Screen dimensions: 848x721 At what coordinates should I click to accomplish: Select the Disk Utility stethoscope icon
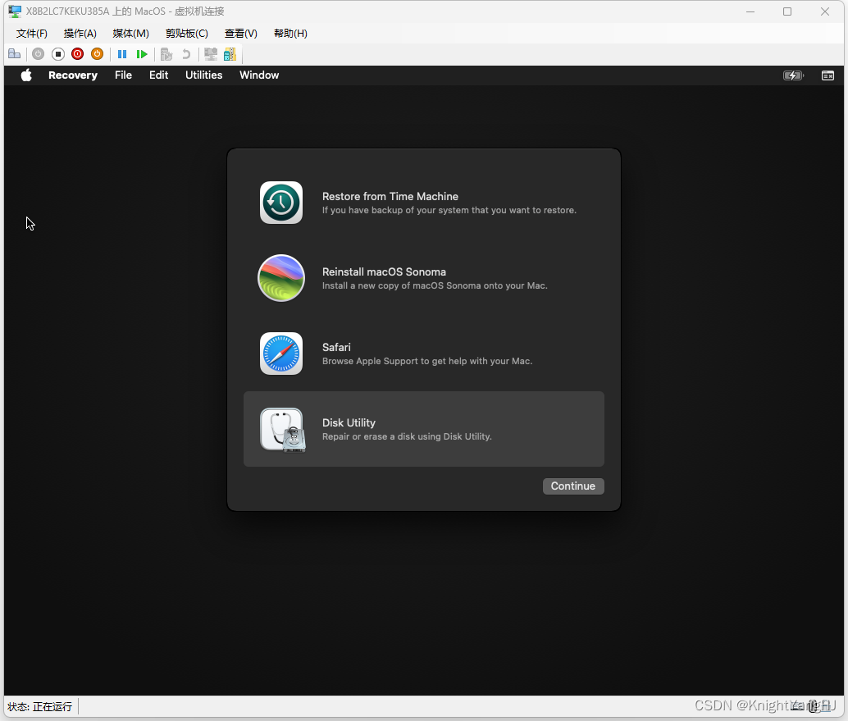click(283, 430)
